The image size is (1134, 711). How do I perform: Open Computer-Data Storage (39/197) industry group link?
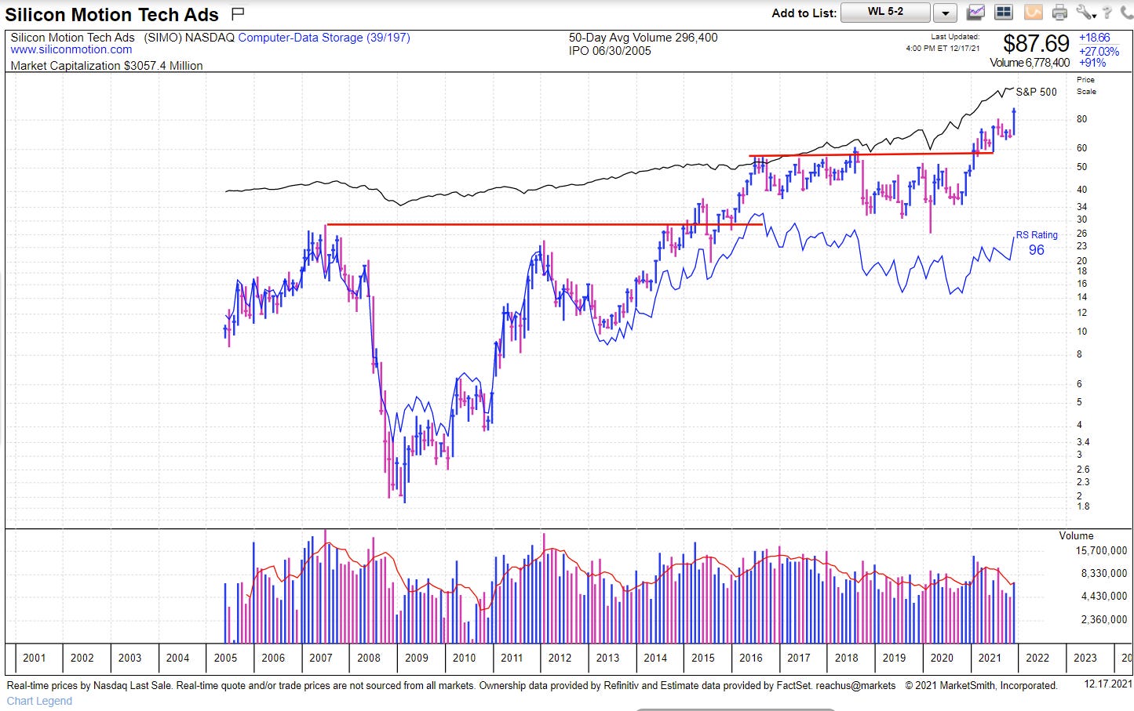[324, 38]
